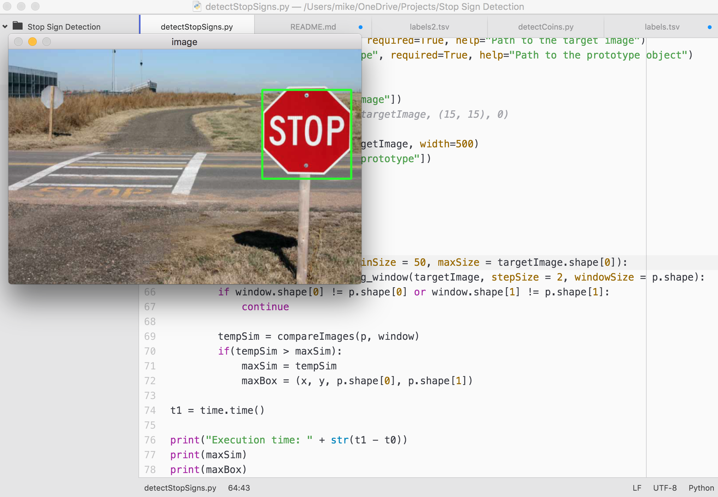The height and width of the screenshot is (497, 718).
Task: Click the file path icon in title bar
Action: click(195, 6)
